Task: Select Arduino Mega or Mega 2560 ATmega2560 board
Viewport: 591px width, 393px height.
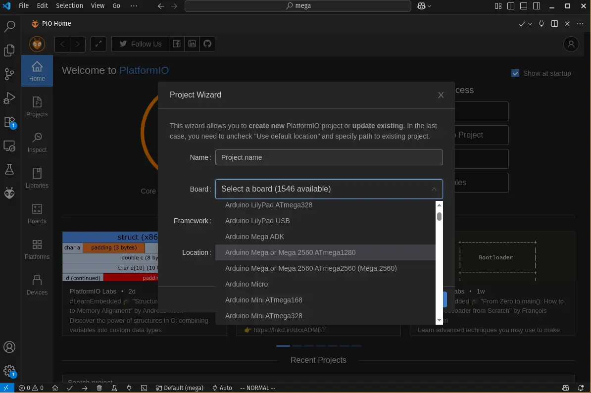Action: (x=310, y=268)
